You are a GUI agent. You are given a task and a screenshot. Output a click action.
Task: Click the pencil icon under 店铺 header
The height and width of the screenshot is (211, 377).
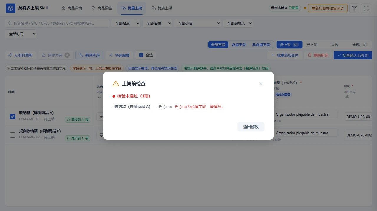100,96
